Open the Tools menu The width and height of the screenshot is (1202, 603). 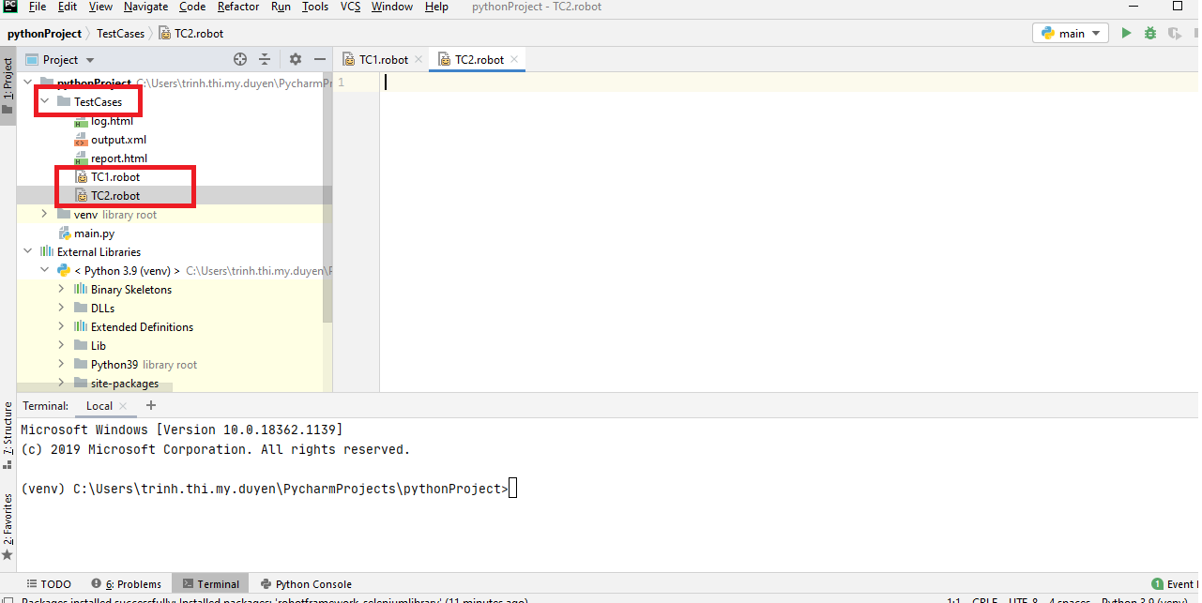(x=315, y=7)
